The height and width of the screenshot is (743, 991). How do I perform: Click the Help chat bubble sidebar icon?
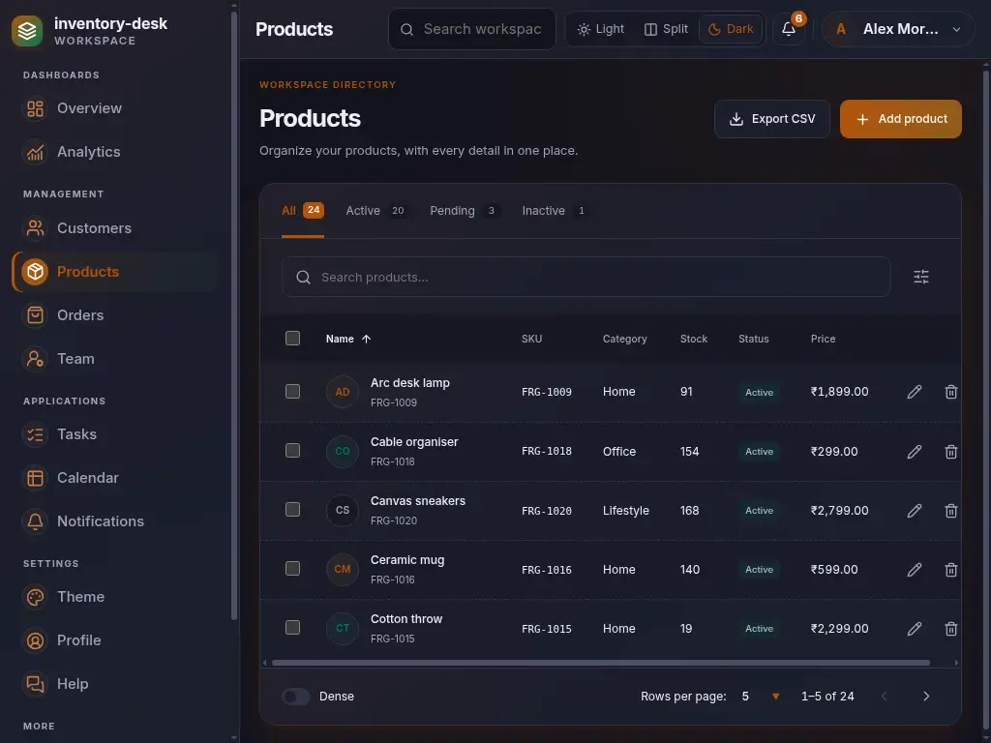click(x=36, y=684)
